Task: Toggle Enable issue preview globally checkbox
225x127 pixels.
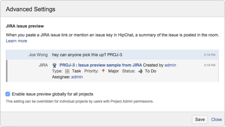Action: coord(8,94)
